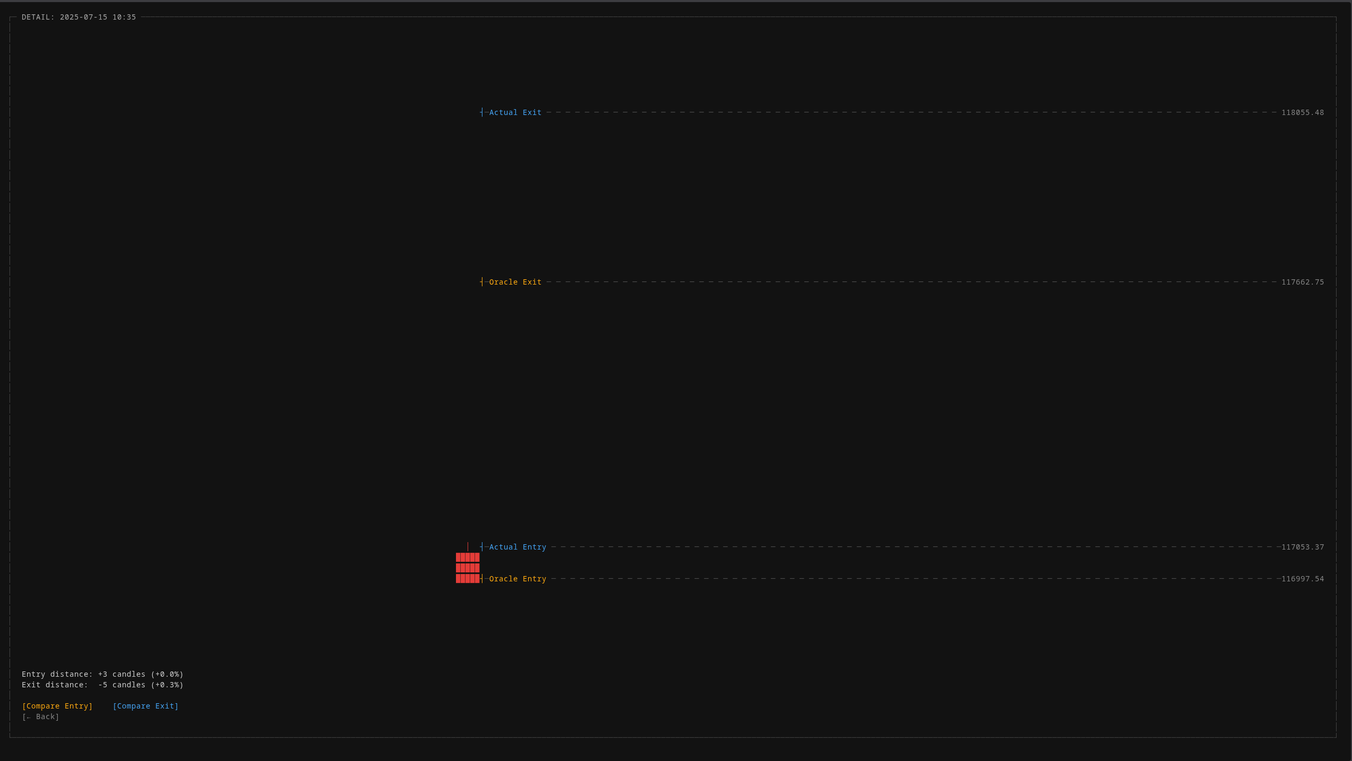Click the Actual Entry tick marker
Viewport: 1352px width, 761px height.
click(481, 546)
